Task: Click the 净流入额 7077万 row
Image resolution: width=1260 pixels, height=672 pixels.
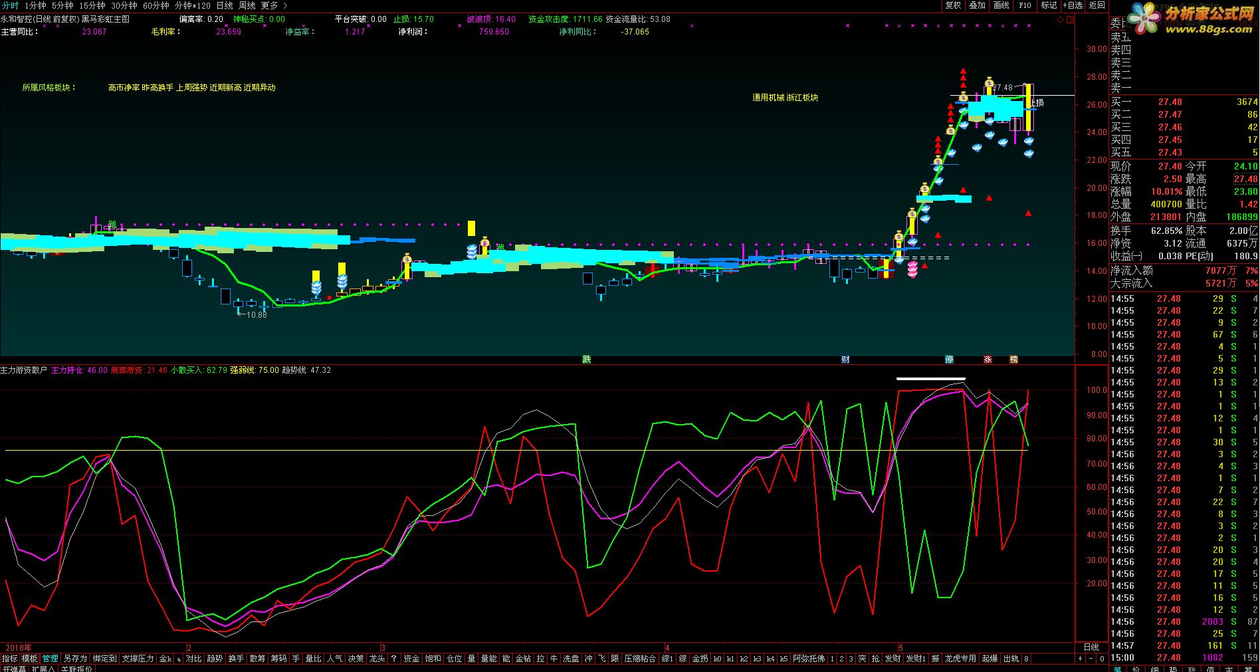Action: (x=1184, y=271)
